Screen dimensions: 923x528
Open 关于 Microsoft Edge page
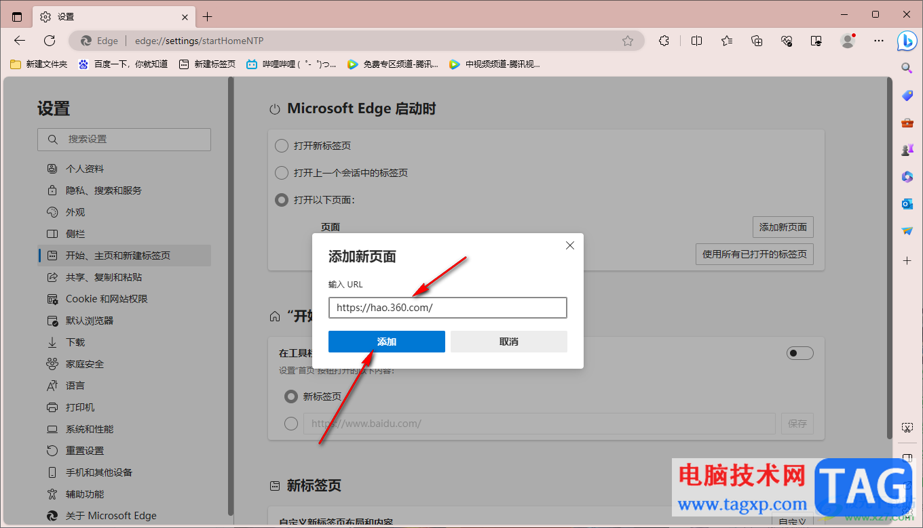[124, 516]
